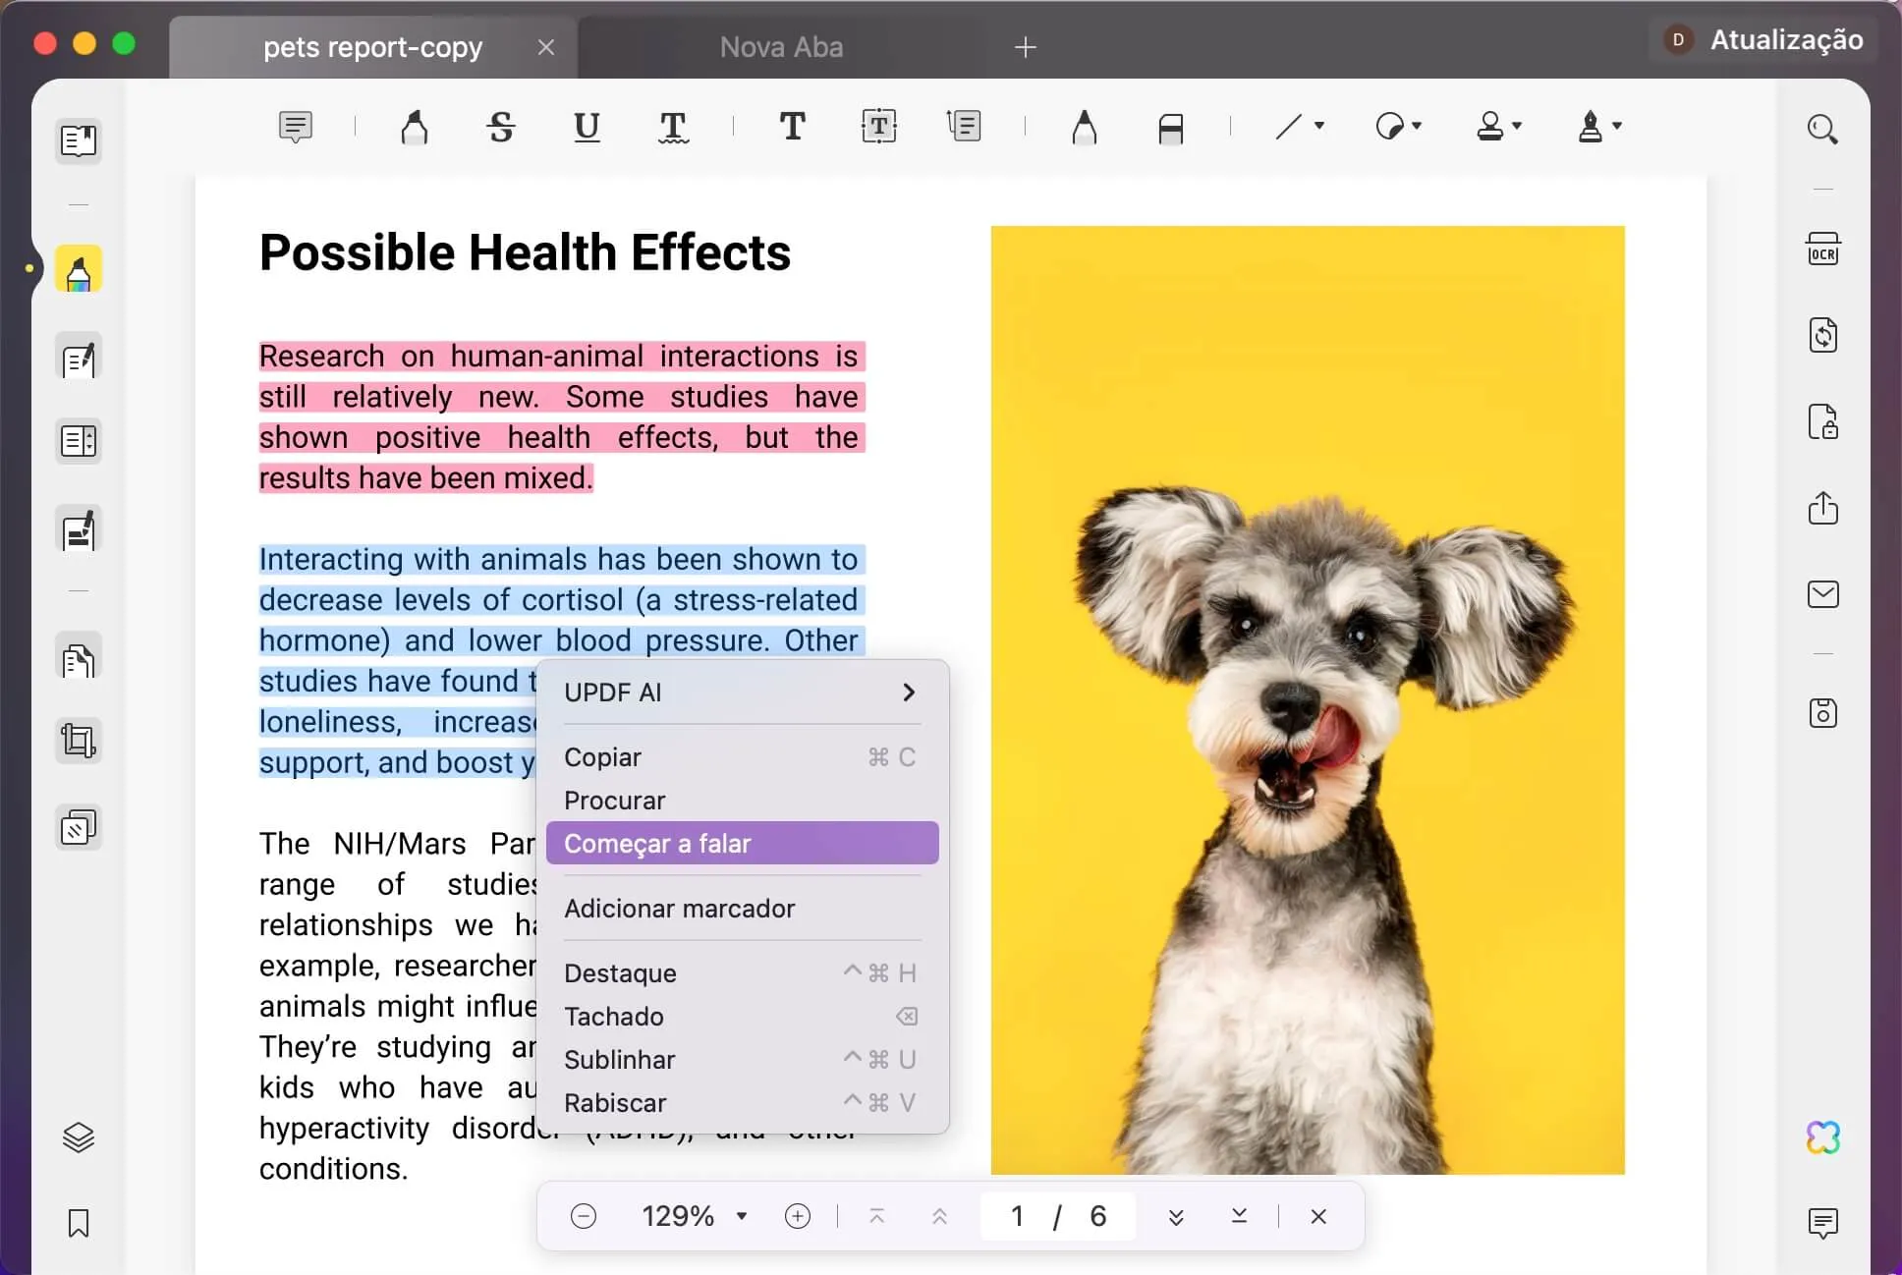Open the Bookmarks panel icon
The image size is (1902, 1275).
[x=79, y=1223]
